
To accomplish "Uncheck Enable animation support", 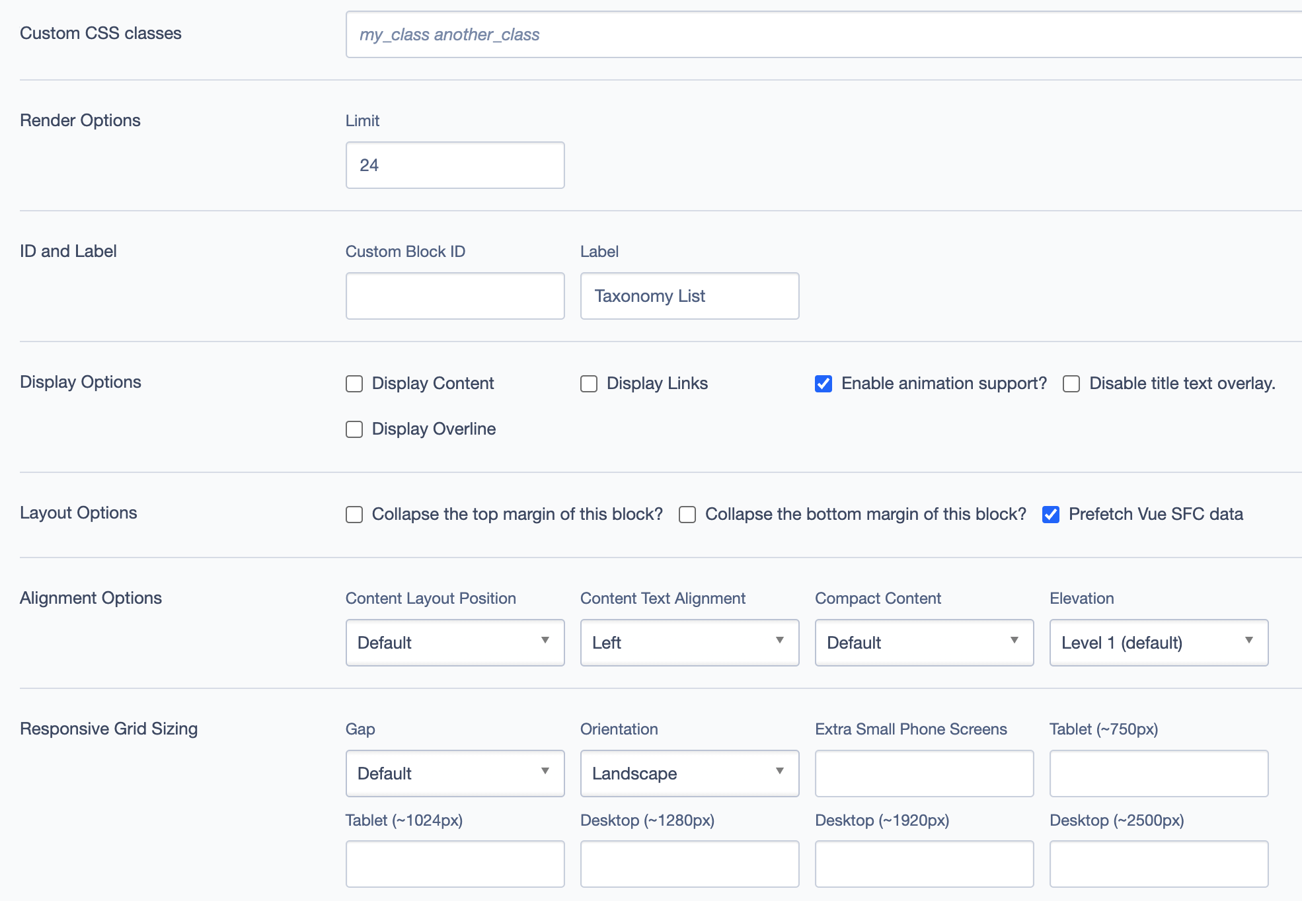I will coord(823,384).
